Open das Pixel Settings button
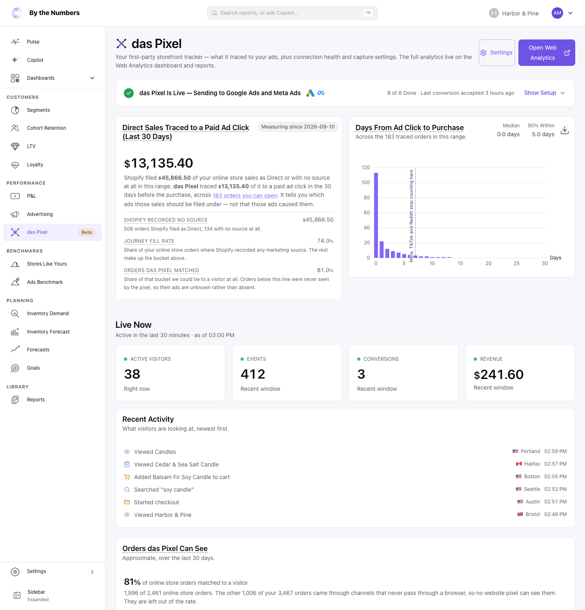 (x=497, y=52)
